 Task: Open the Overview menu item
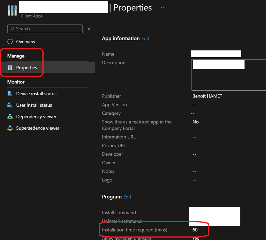coord(26,42)
